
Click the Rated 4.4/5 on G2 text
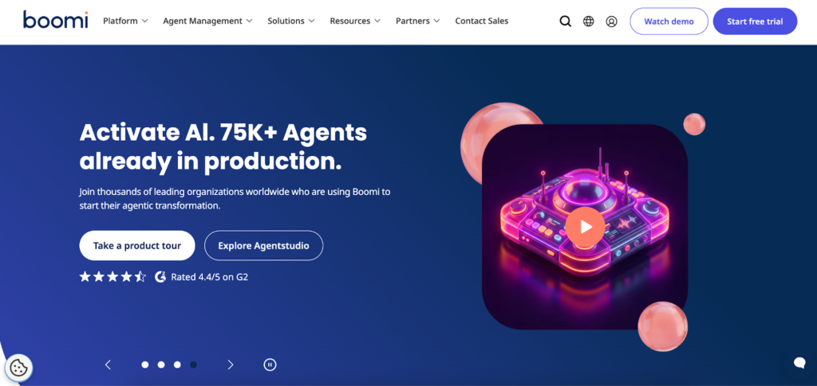tap(210, 277)
